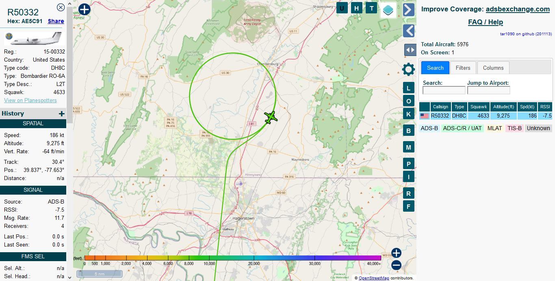Switch to the Filters tab
This screenshot has width=555, height=281.
pos(463,68)
